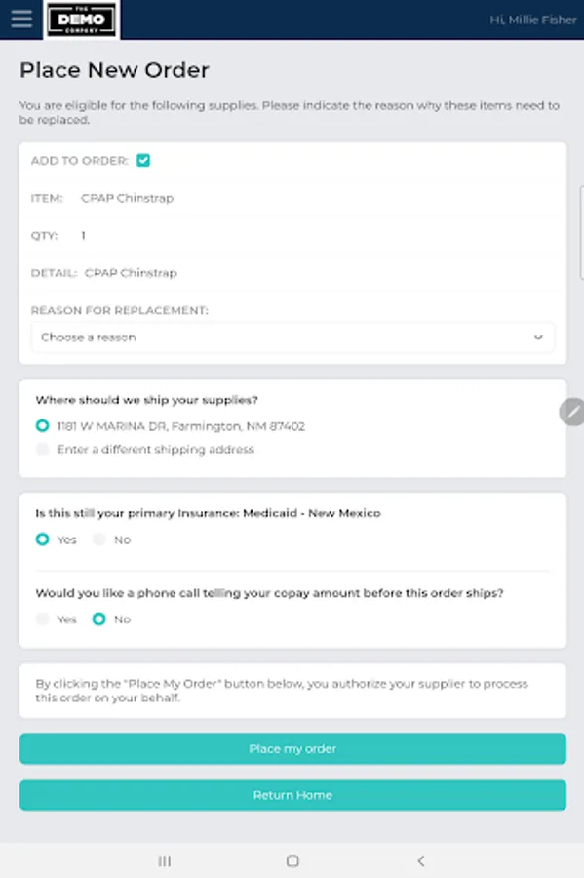Tap the Android home circle button

coord(292,861)
